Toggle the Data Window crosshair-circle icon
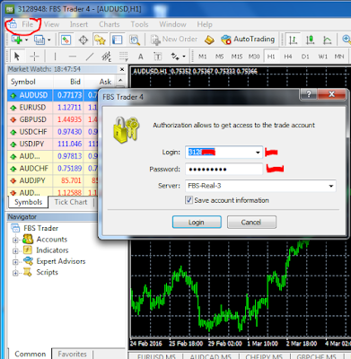Viewport: 351px width, 359px height. (x=83, y=39)
